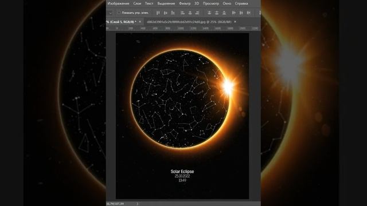The width and height of the screenshot is (367, 206).
Task: Click Distribute left edges icon
Action: [233, 13]
